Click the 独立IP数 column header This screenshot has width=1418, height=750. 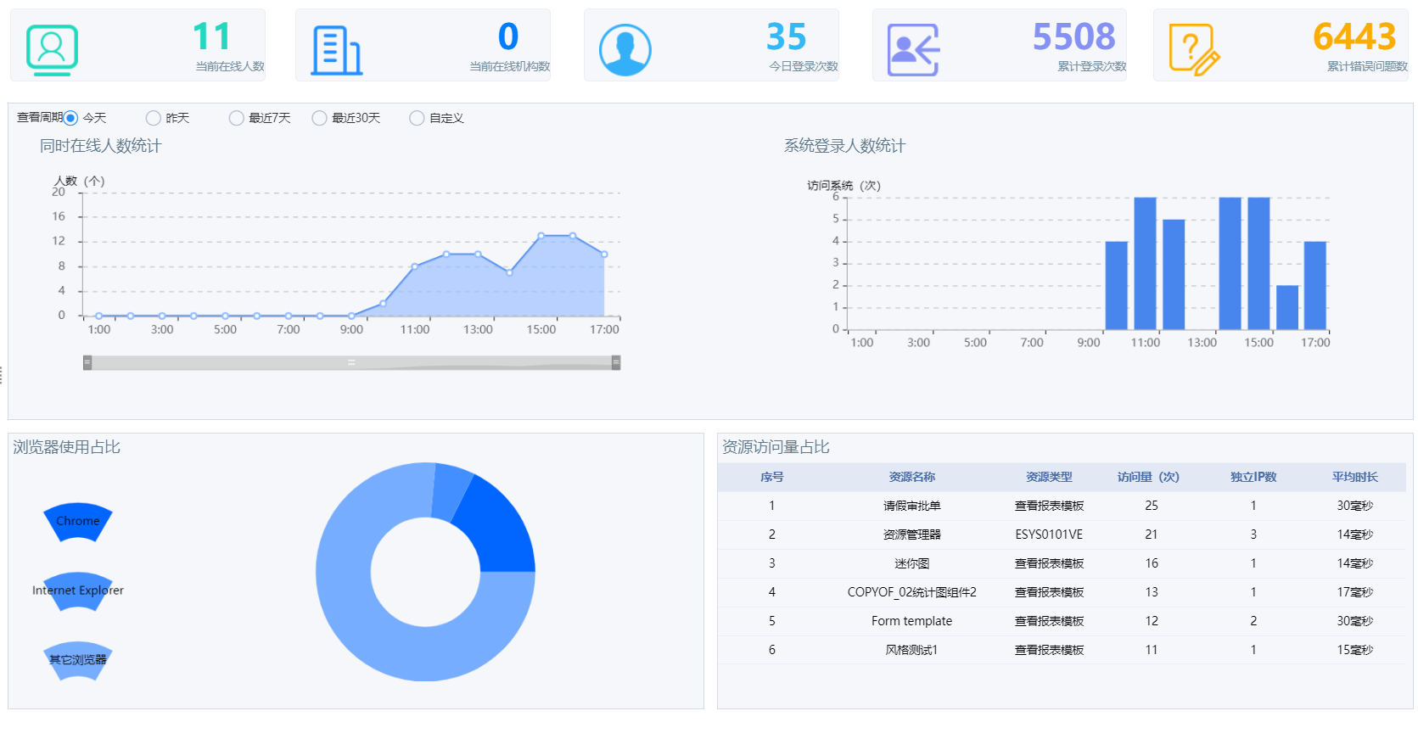pyautogui.click(x=1253, y=477)
